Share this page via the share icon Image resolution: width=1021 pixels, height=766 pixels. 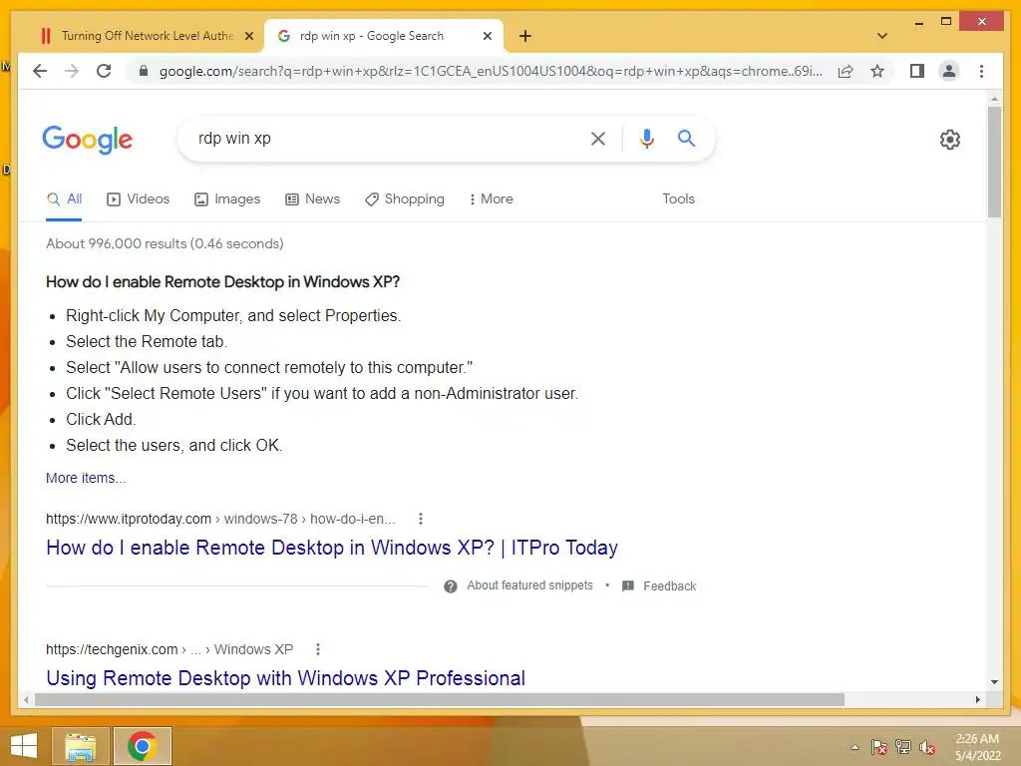click(846, 71)
